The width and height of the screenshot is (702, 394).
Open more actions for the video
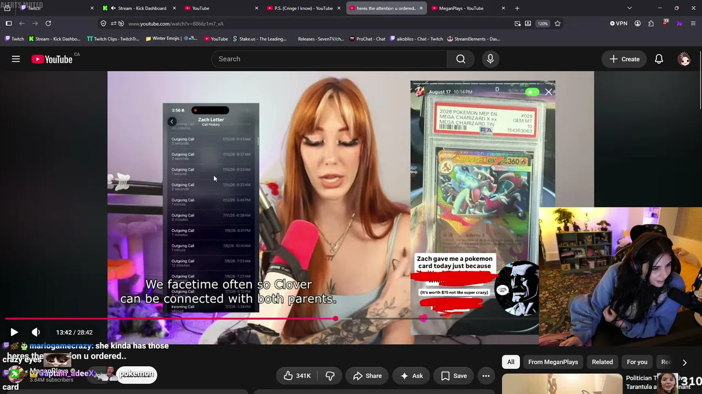point(486,376)
